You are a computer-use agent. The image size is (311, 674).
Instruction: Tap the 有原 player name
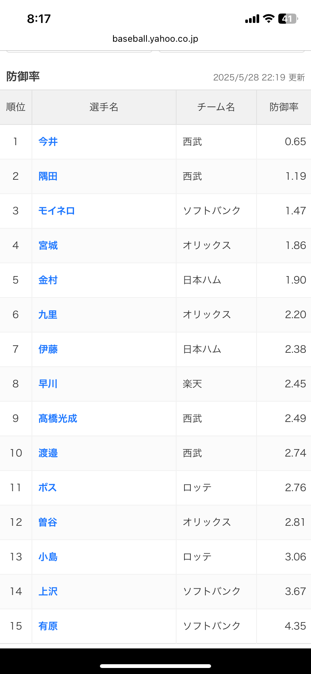(x=48, y=626)
